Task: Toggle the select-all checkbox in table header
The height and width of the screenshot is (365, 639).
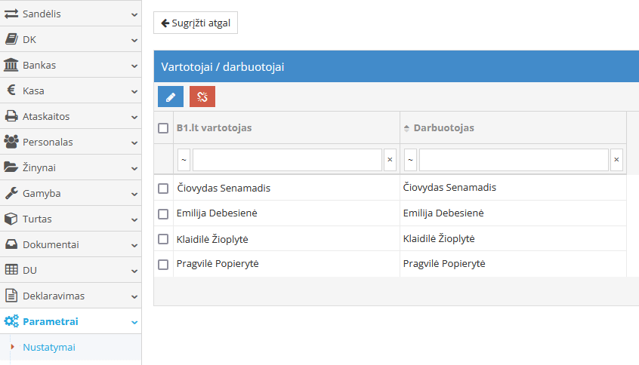Action: coord(163,128)
